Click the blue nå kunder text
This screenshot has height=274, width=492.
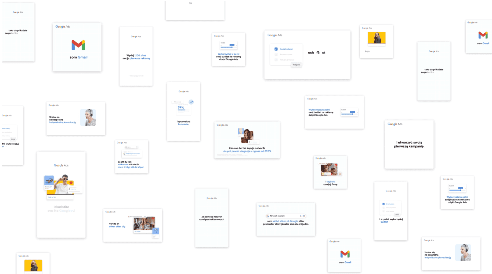click(123, 164)
